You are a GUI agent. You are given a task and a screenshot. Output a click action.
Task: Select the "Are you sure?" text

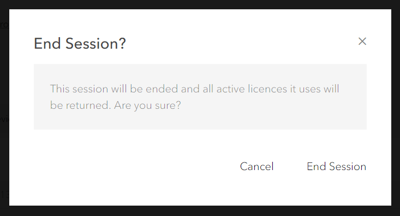tap(147, 105)
